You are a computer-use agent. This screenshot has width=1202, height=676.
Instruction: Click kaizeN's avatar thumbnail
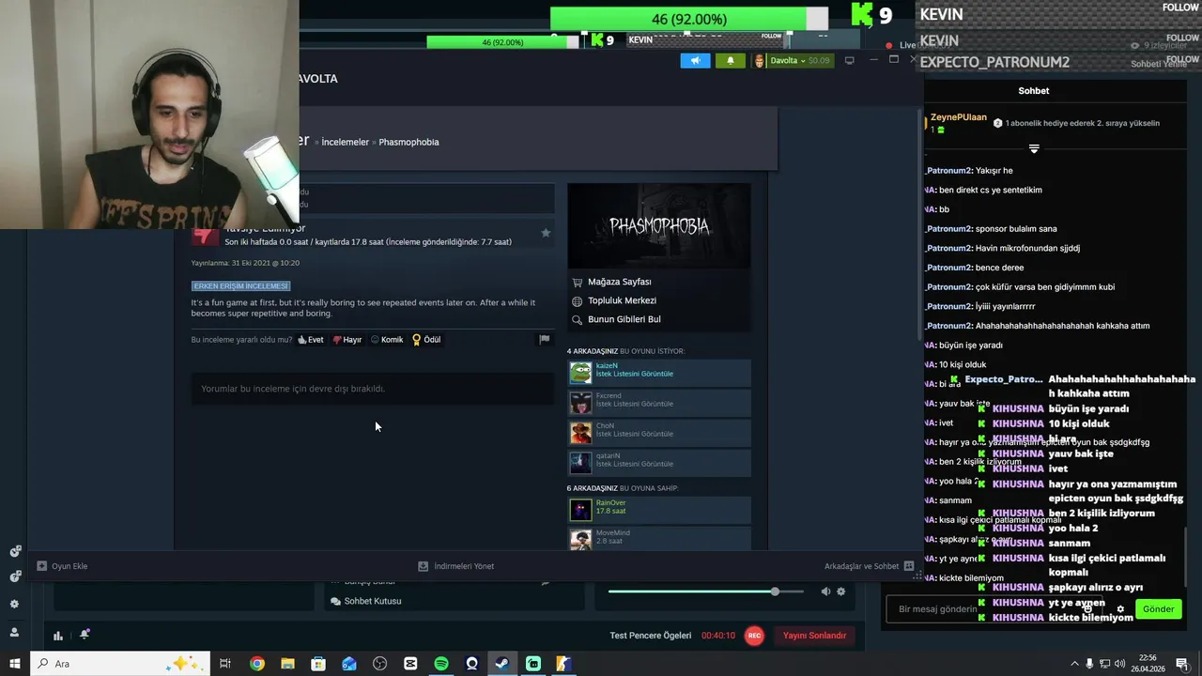point(580,373)
